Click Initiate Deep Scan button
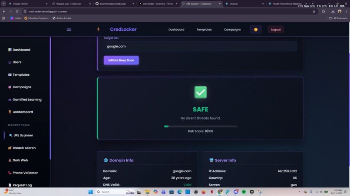The height and width of the screenshot is (196, 350). 121,60
